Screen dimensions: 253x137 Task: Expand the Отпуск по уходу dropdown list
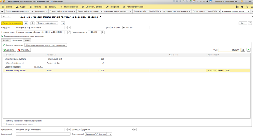pyautogui.click(x=66, y=32)
